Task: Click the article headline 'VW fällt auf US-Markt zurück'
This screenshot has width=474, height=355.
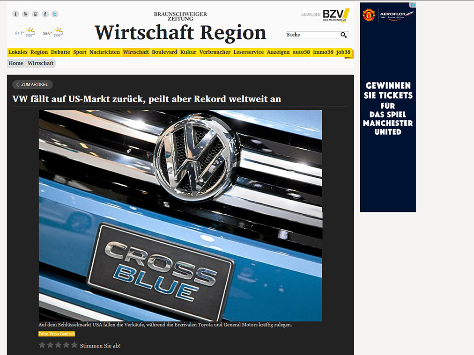Action: click(147, 99)
